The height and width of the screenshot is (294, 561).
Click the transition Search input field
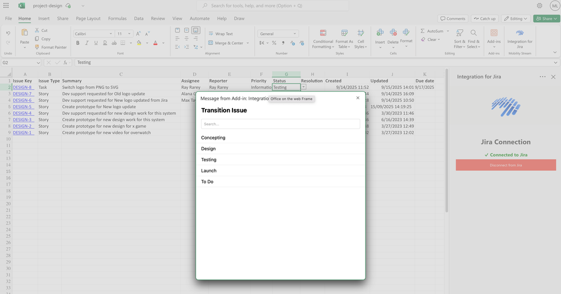pyautogui.click(x=280, y=124)
